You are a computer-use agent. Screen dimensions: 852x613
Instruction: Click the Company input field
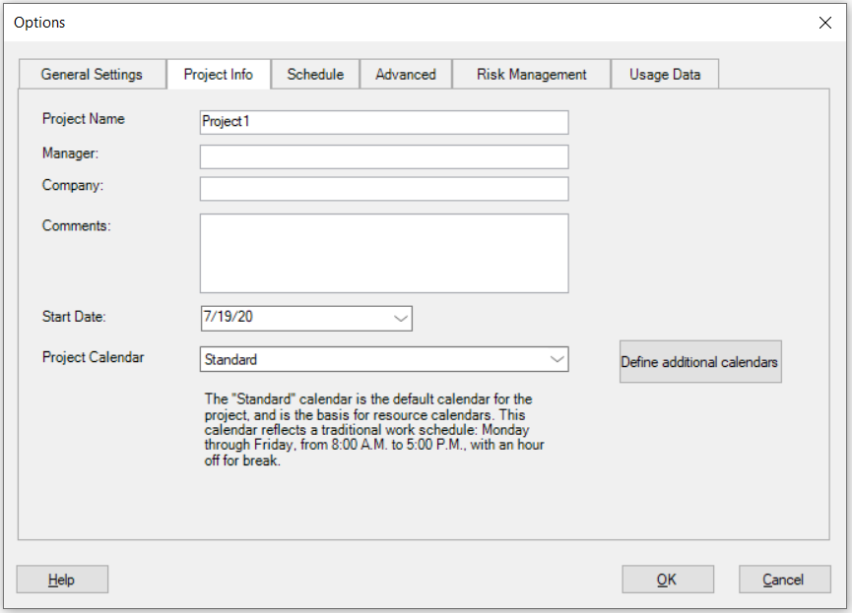point(384,188)
